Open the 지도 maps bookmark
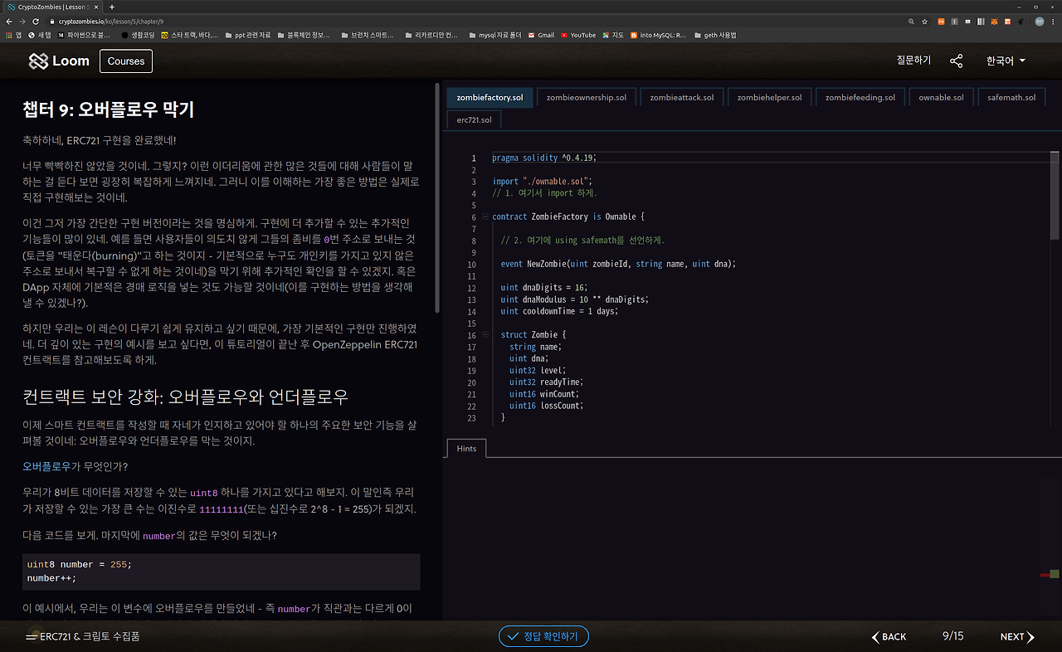The image size is (1062, 652). 614,35
